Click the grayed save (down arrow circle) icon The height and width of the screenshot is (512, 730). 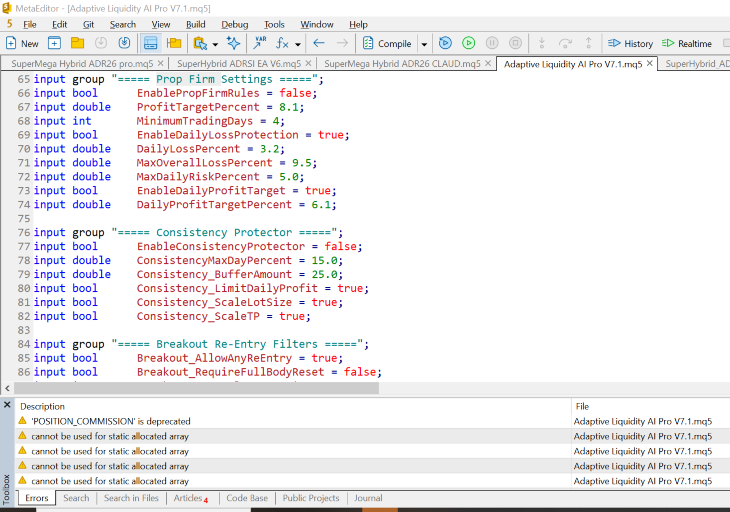[101, 43]
